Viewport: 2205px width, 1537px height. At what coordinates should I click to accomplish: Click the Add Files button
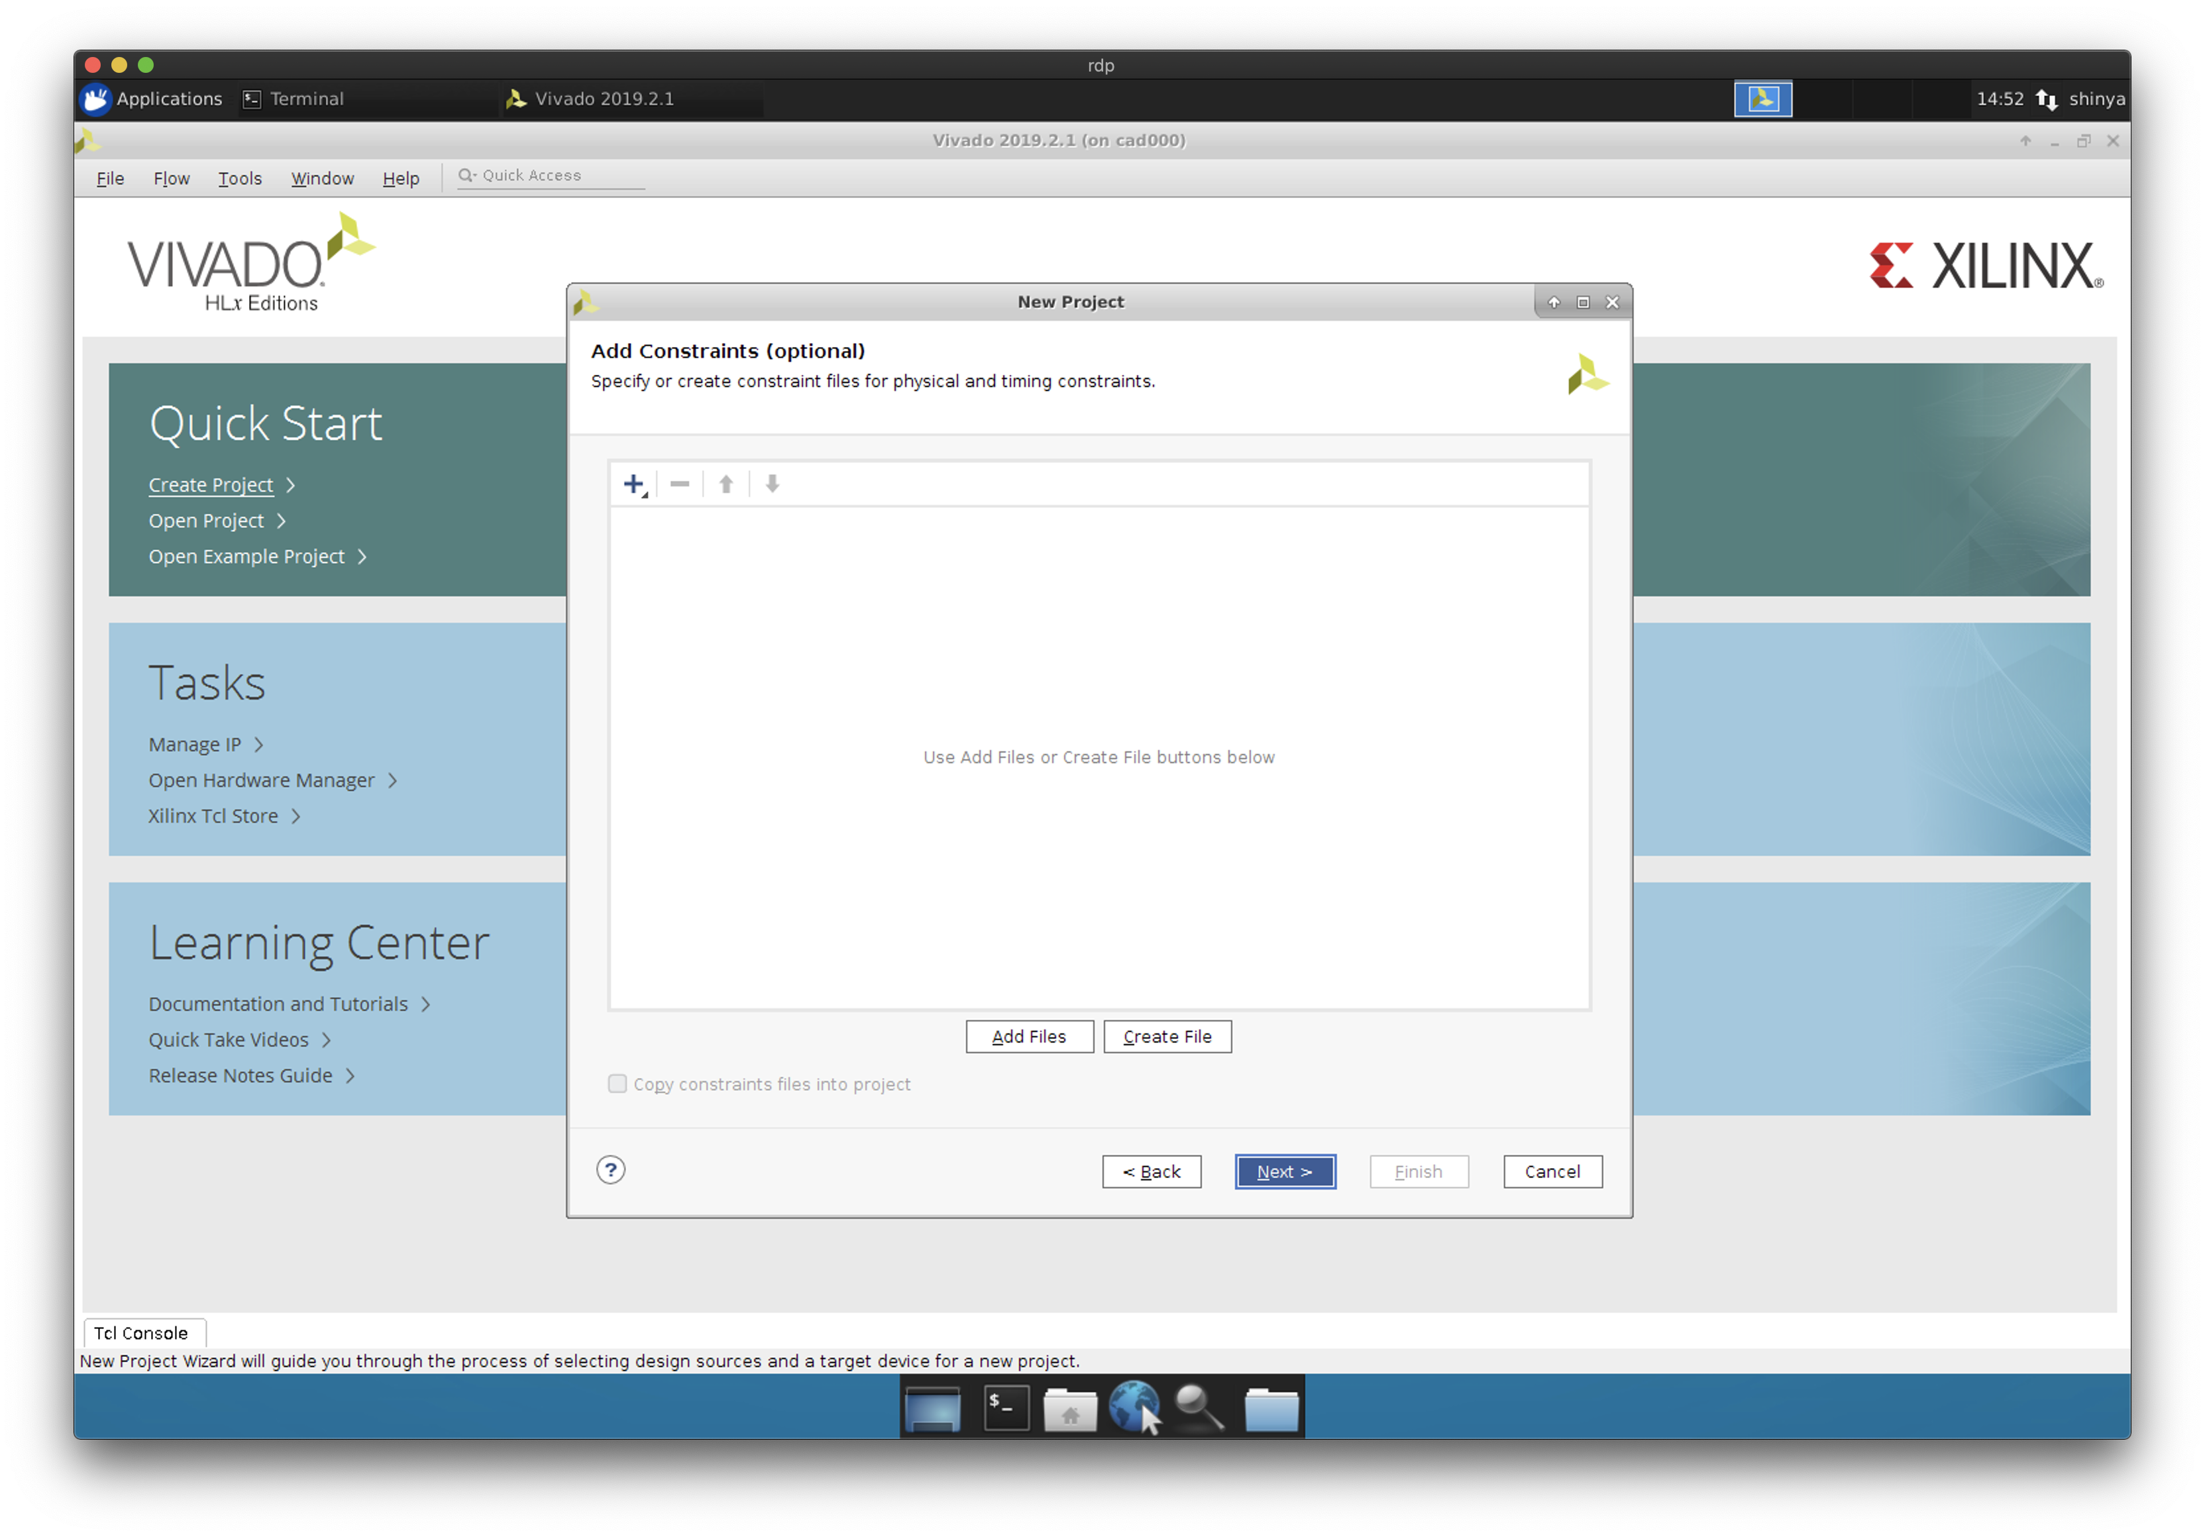(1028, 1037)
